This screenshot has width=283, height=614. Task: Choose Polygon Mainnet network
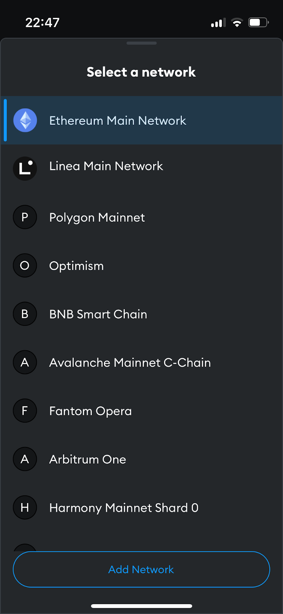tap(97, 218)
